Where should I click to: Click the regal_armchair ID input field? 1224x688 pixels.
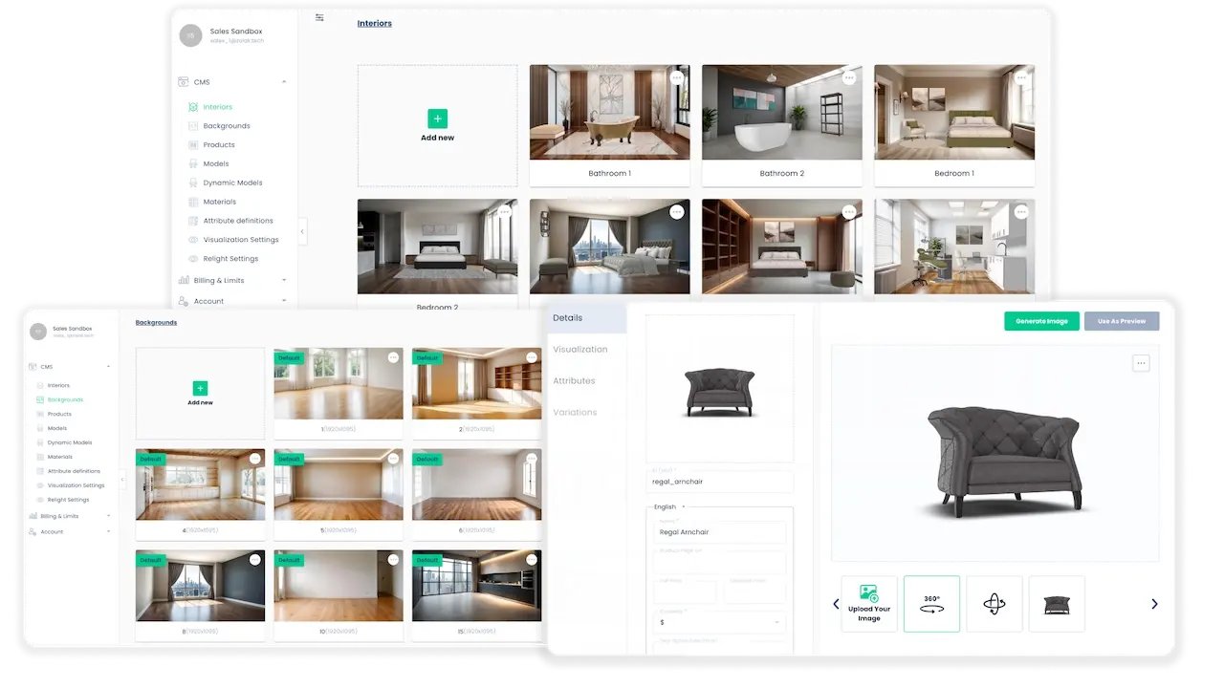pos(719,482)
